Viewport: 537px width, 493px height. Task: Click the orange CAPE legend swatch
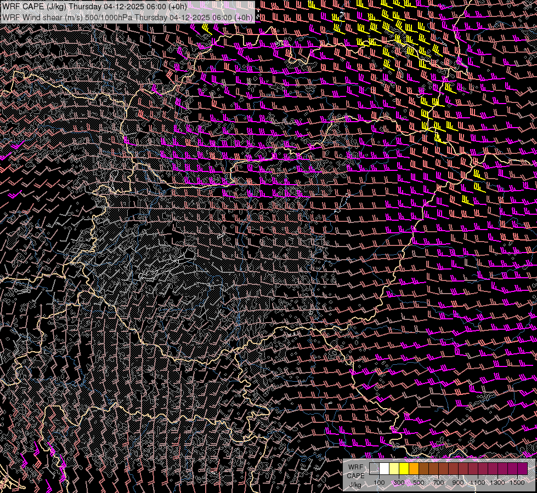pos(414,469)
